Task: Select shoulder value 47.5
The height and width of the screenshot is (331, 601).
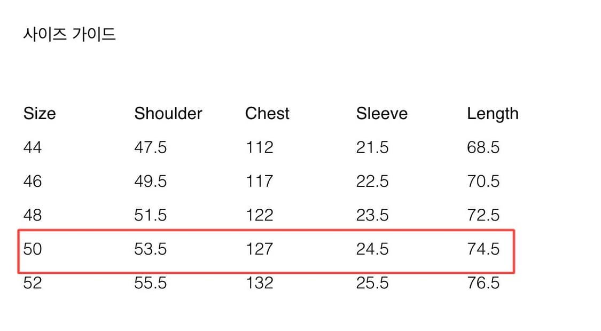Action: tap(151, 147)
